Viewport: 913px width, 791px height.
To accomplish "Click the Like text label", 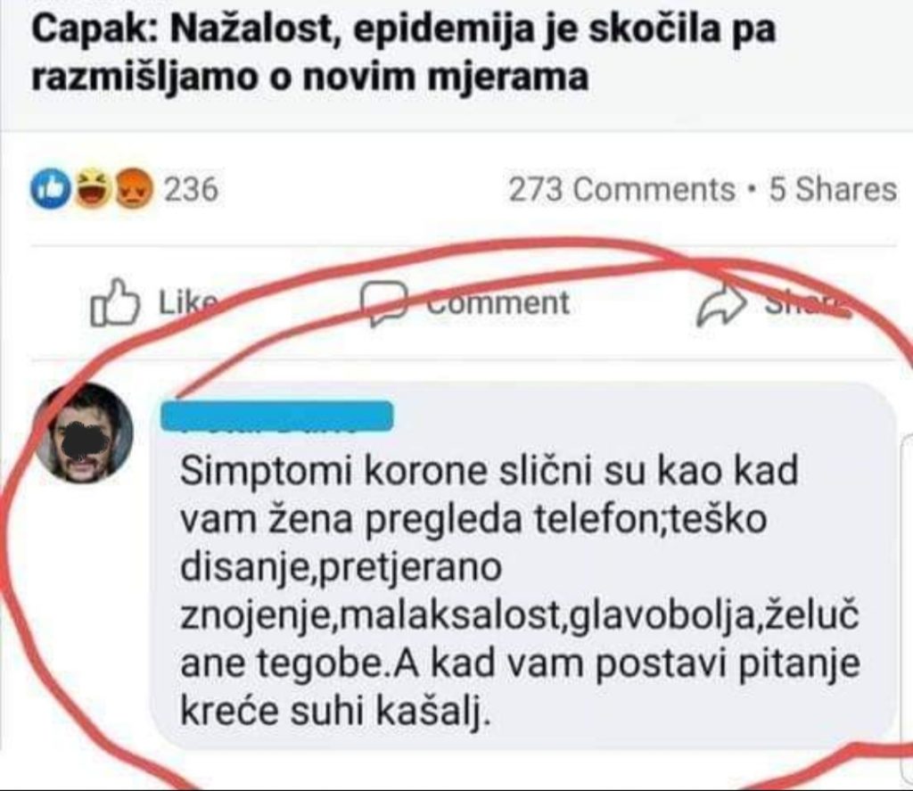I will tap(187, 303).
